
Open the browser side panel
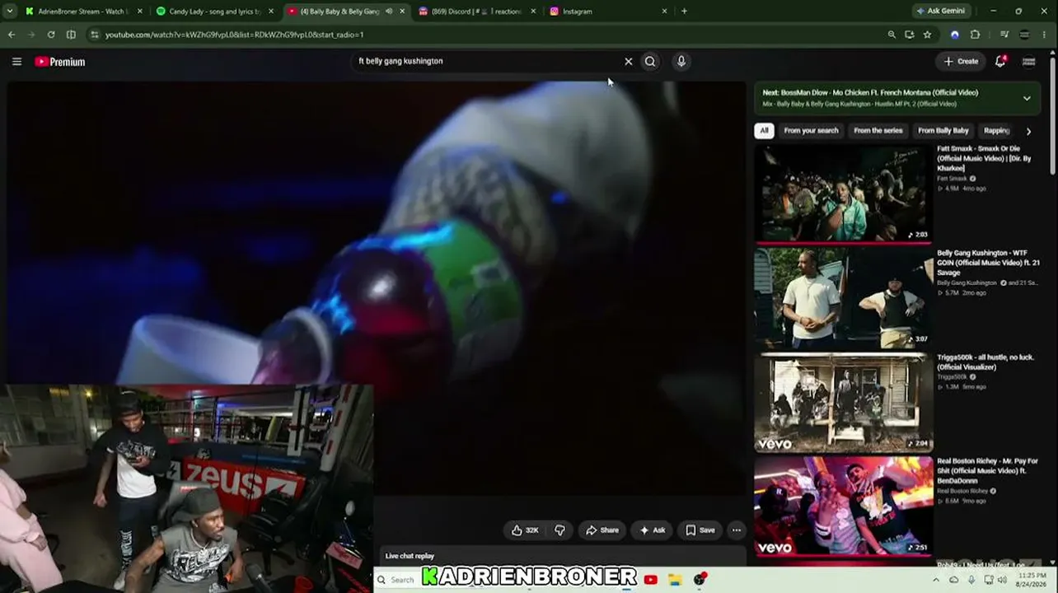71,35
